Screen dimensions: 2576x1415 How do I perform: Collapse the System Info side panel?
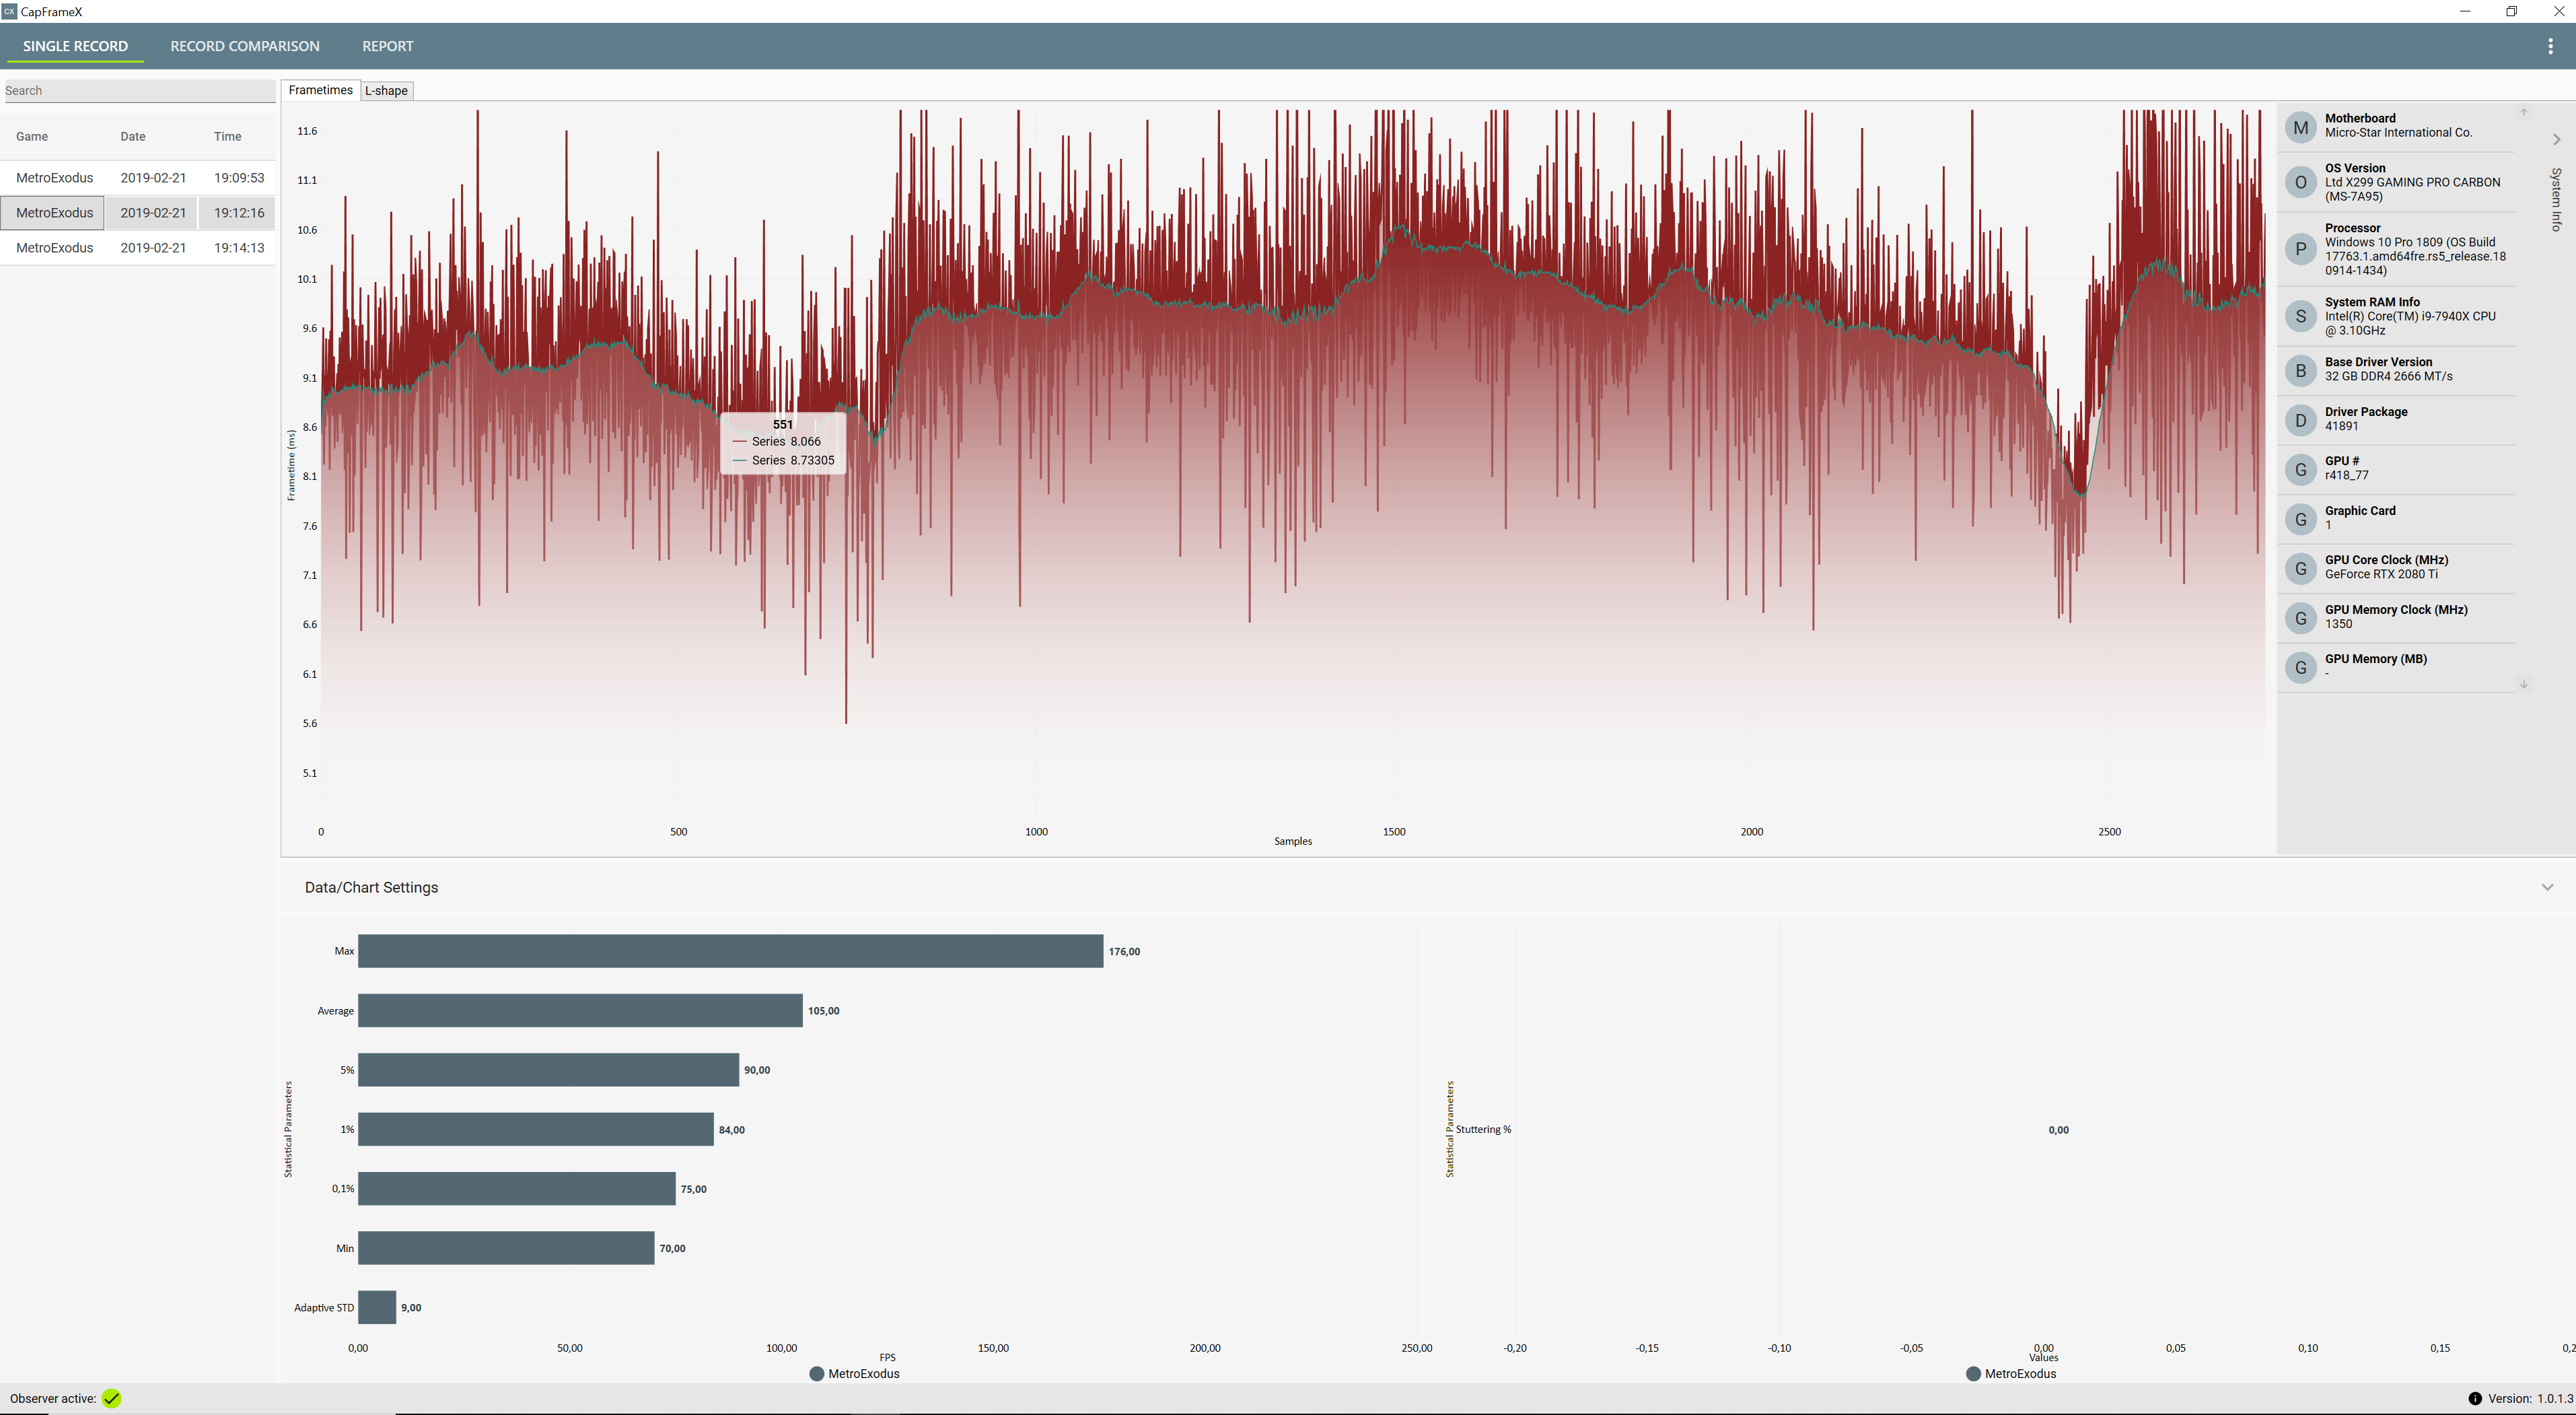coord(2556,139)
